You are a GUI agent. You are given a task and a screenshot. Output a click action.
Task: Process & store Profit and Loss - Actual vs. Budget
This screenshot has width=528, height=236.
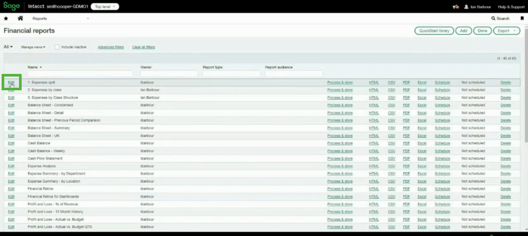(x=340, y=219)
